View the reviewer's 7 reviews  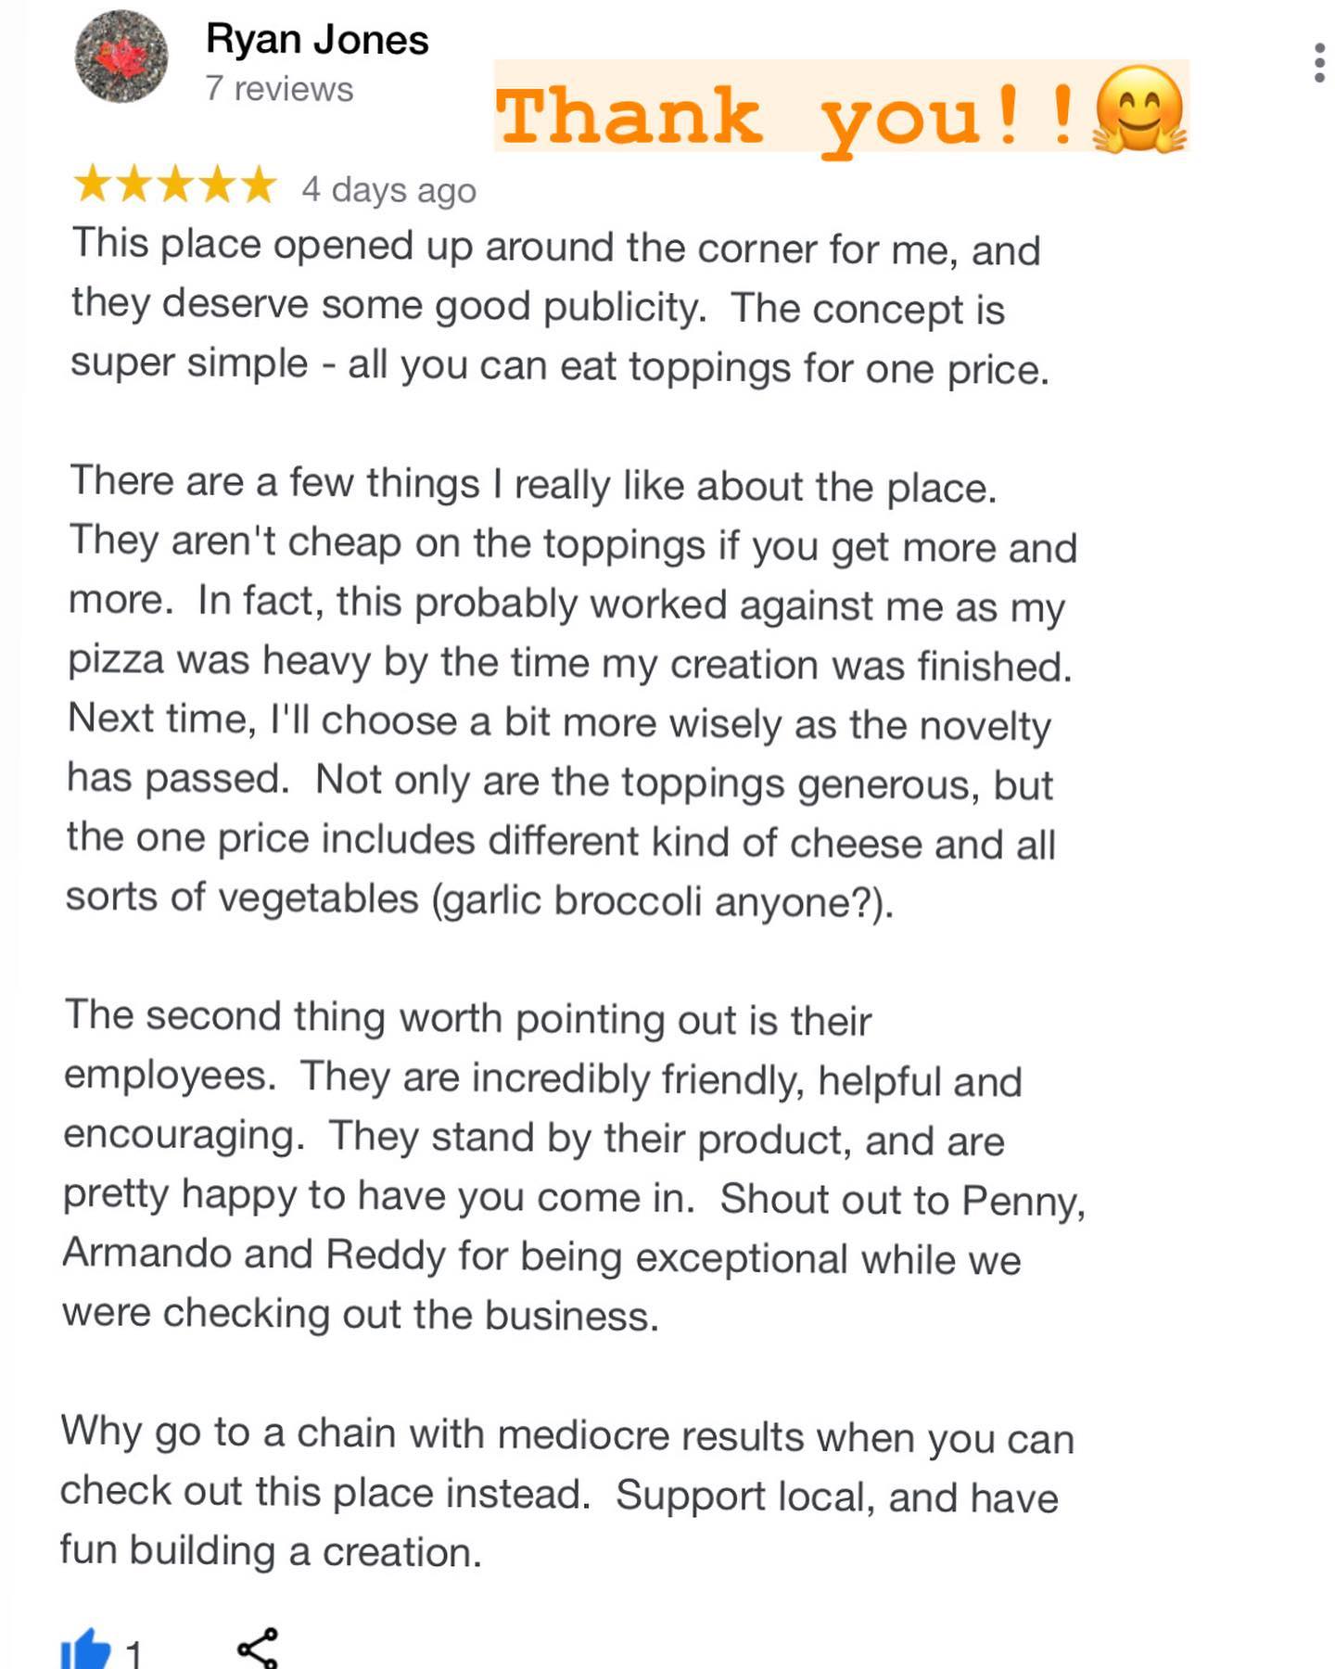(x=279, y=89)
